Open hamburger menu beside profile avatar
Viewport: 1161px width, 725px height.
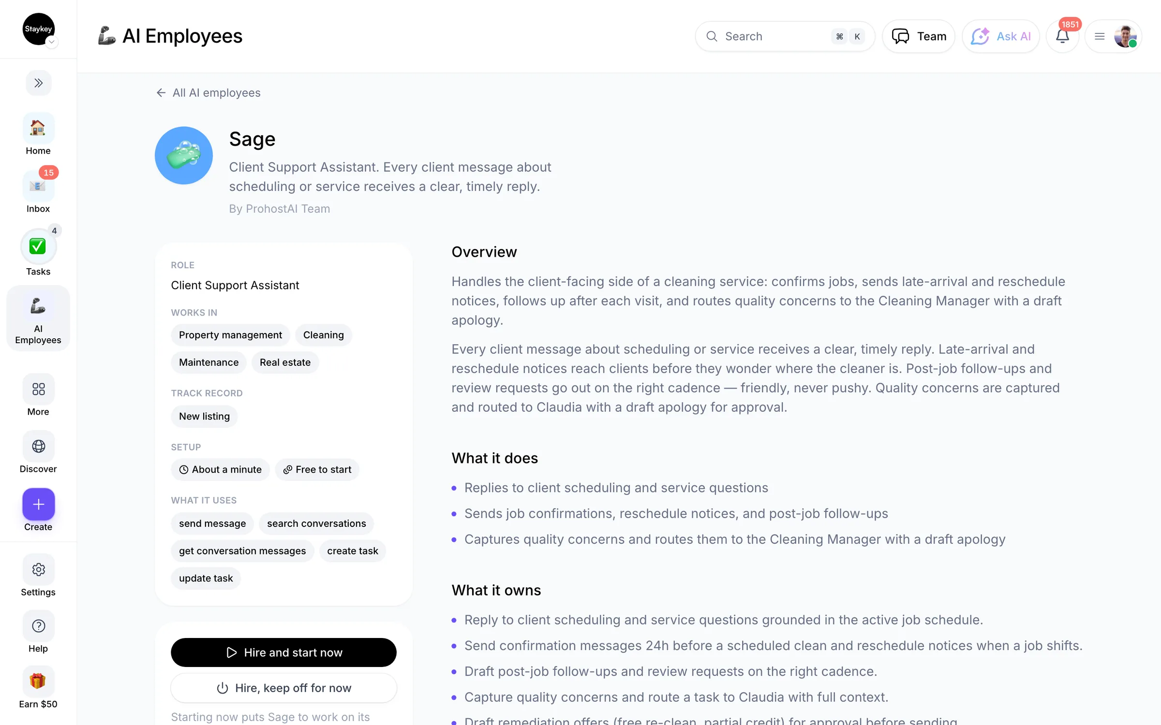tap(1099, 36)
